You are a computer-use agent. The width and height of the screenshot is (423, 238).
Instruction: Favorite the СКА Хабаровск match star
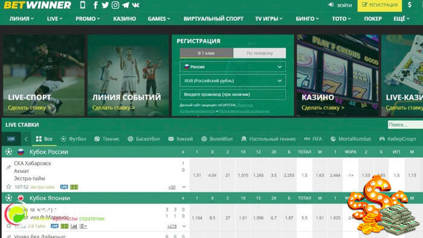pyautogui.click(x=8, y=187)
